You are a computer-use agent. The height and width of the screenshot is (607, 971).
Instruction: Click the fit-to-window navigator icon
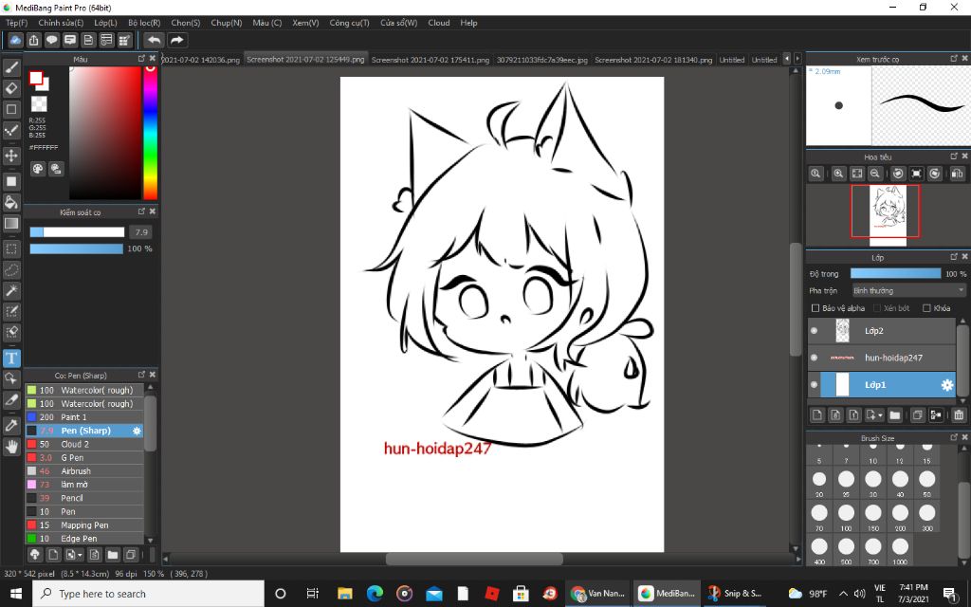[x=856, y=175]
